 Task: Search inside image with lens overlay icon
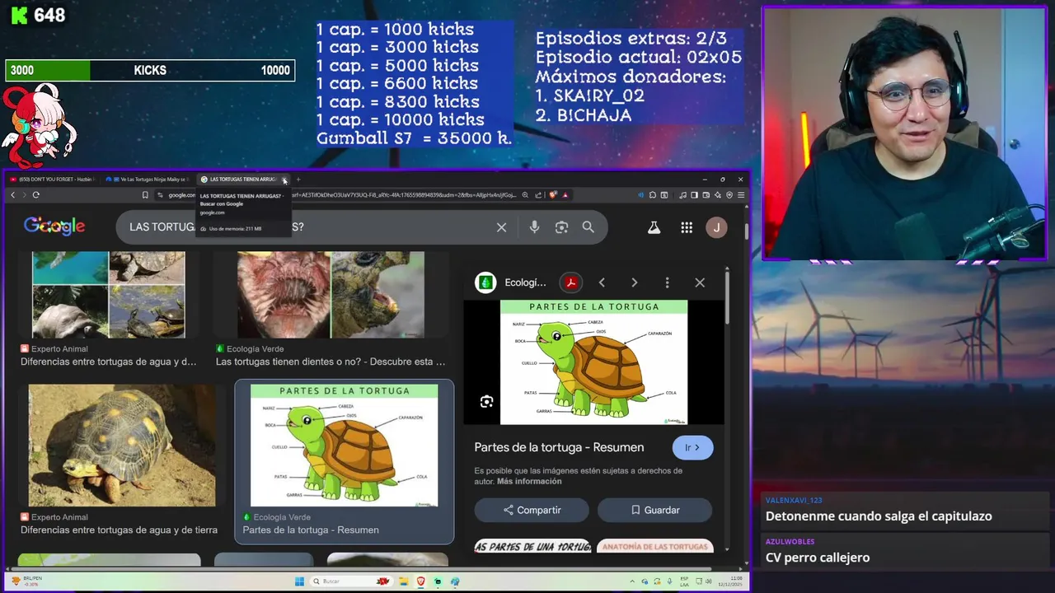click(486, 401)
